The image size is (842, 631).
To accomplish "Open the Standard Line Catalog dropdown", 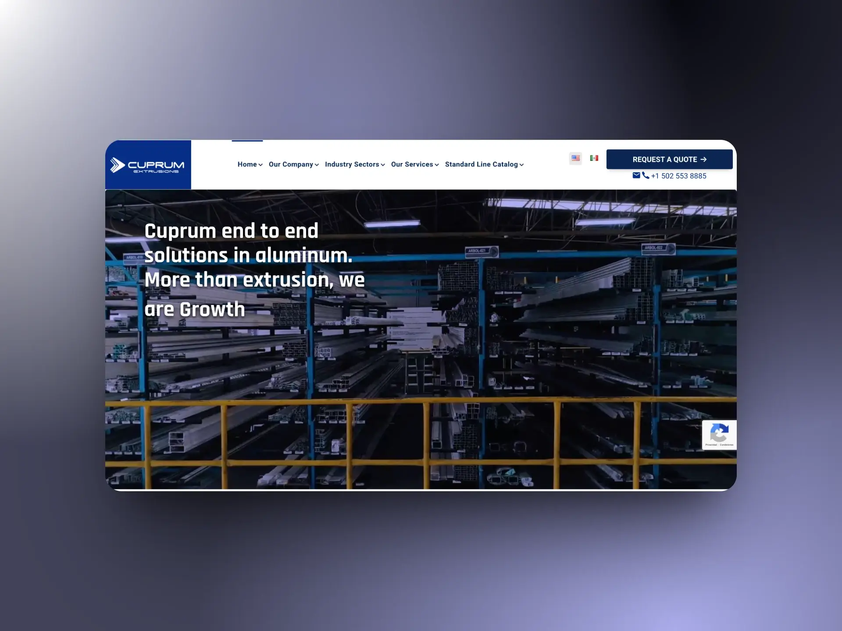I will pyautogui.click(x=482, y=164).
